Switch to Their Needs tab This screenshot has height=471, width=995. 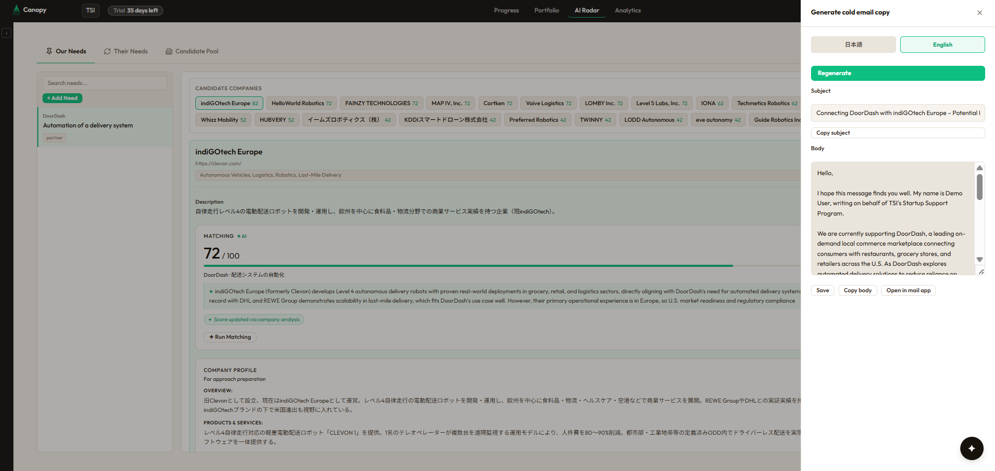[125, 51]
